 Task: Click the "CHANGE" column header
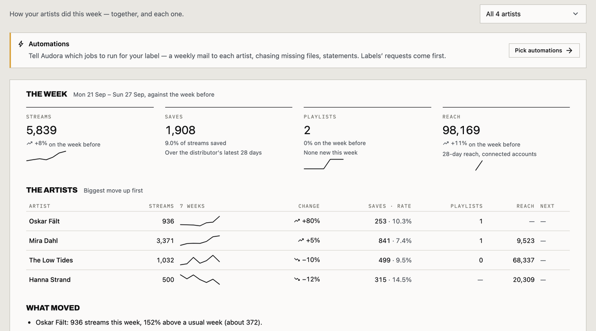[309, 206]
